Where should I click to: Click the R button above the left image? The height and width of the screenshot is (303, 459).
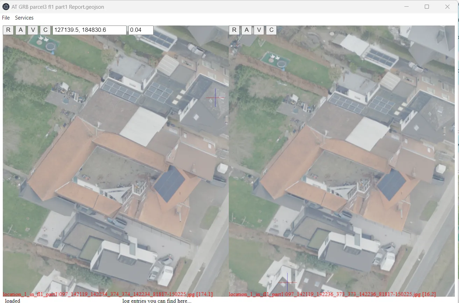pyautogui.click(x=8, y=30)
